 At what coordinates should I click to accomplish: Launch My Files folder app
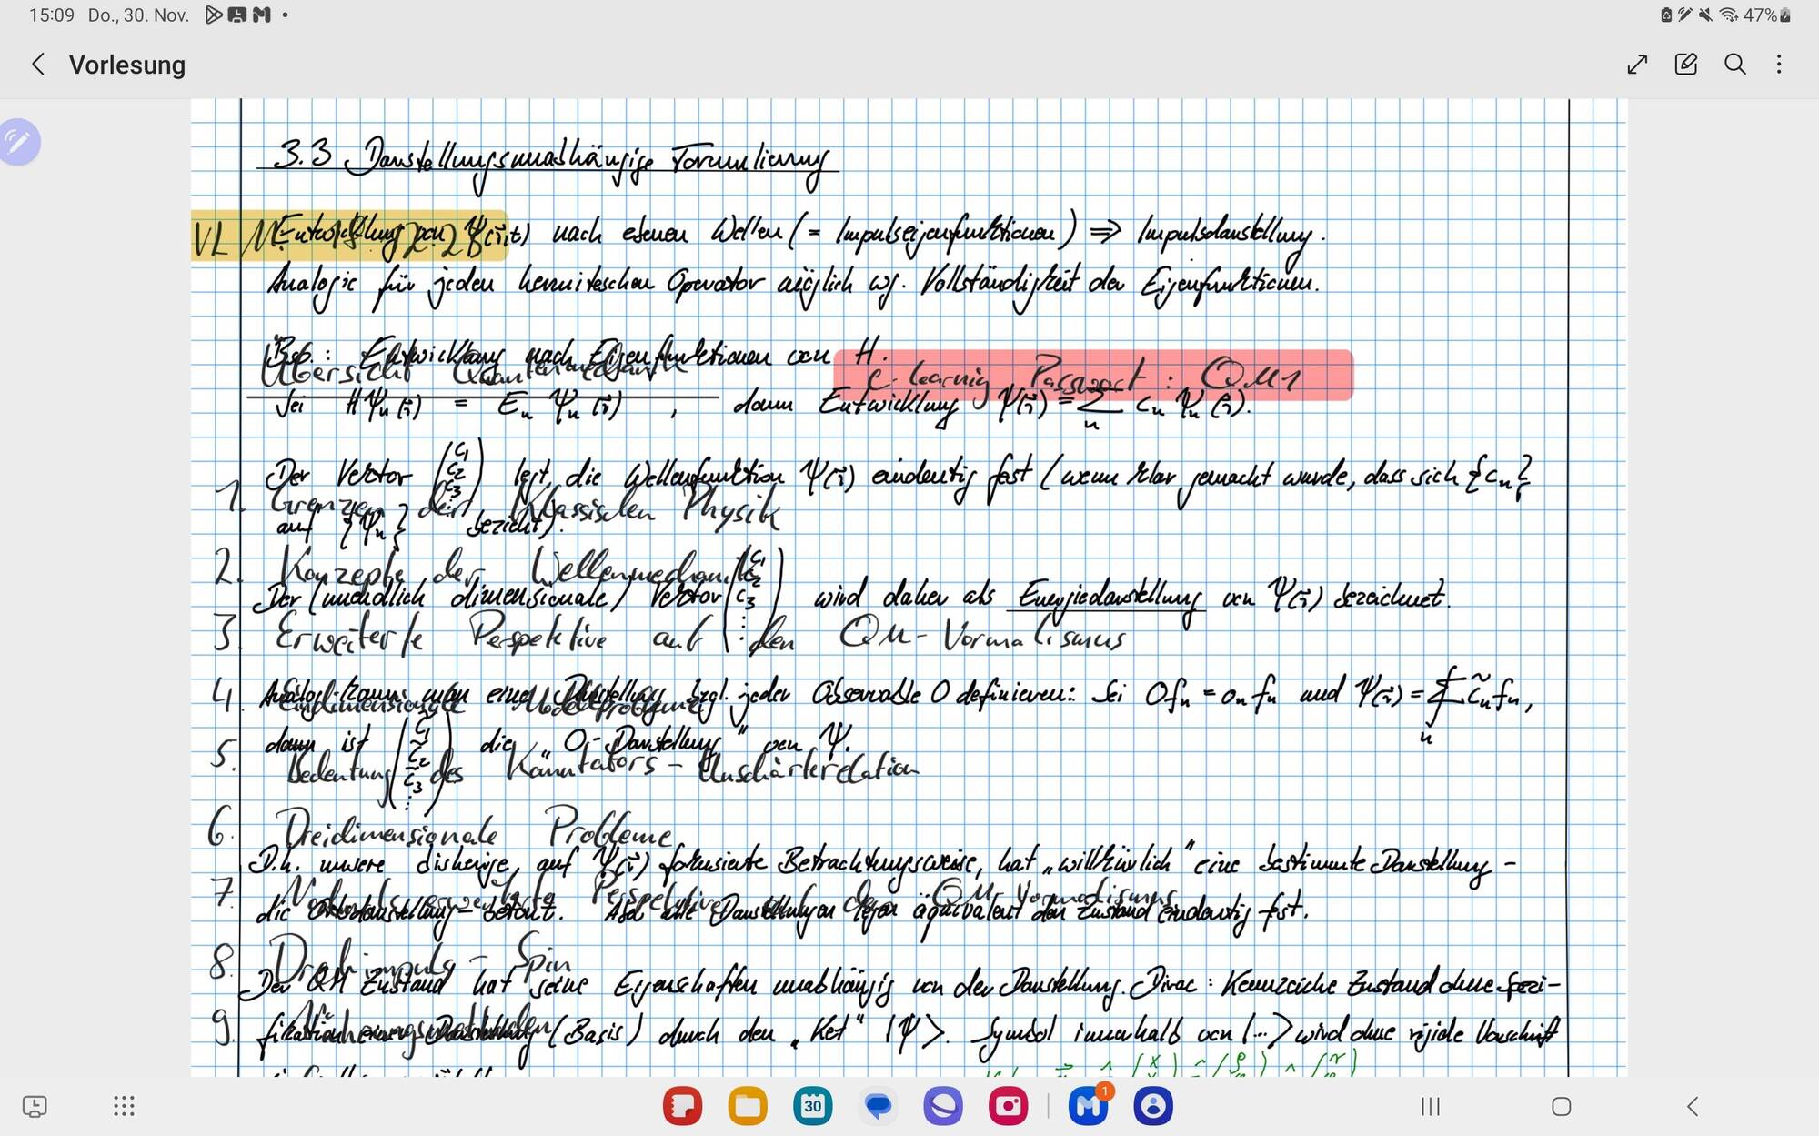tap(748, 1106)
